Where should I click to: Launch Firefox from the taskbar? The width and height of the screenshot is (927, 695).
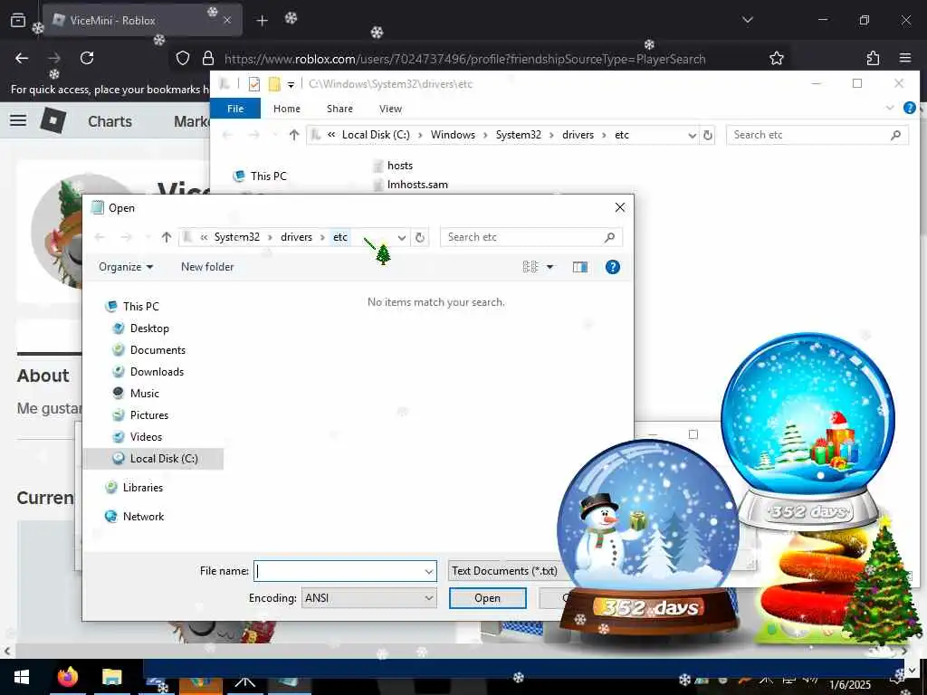[68, 677]
